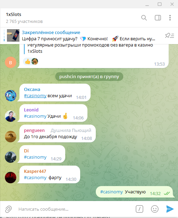Screen dimensions: 178x218
Task: Focus the Написать сообщение input field
Action: pyautogui.click(x=75, y=209)
